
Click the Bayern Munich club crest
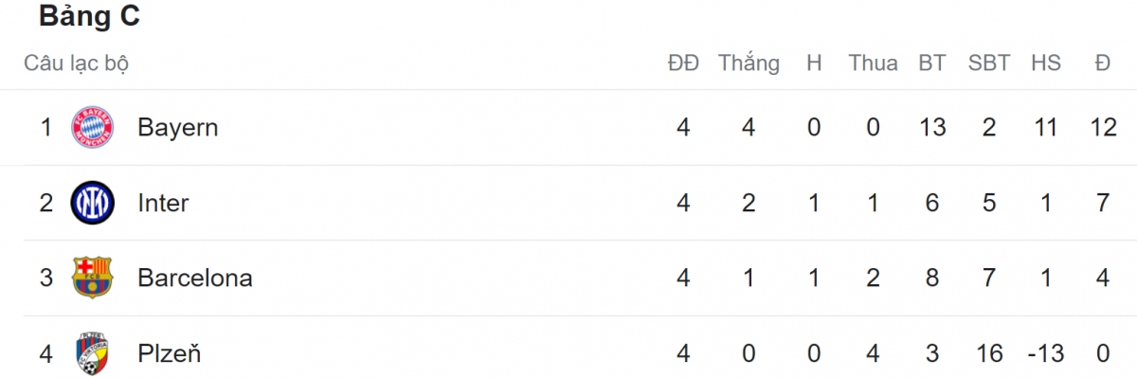(92, 127)
